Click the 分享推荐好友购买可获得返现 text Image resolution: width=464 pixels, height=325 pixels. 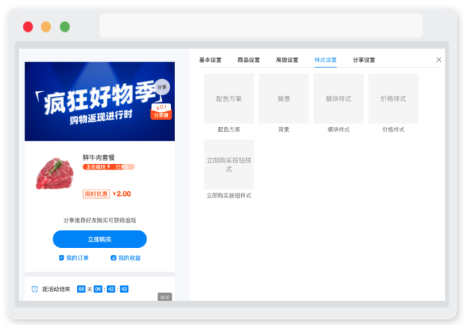(100, 220)
